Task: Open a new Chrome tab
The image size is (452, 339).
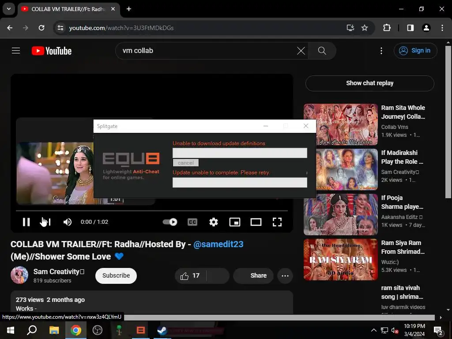Action: (129, 9)
